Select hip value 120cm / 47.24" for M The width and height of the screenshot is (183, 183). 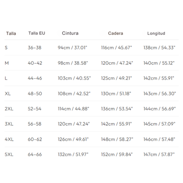pos(117,63)
